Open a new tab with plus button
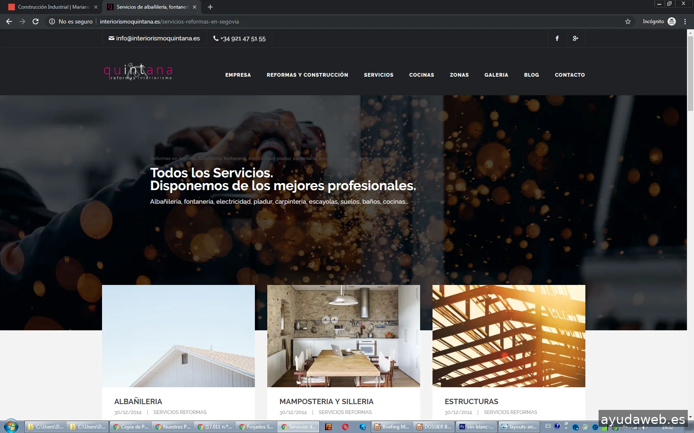This screenshot has height=433, width=694. [210, 7]
